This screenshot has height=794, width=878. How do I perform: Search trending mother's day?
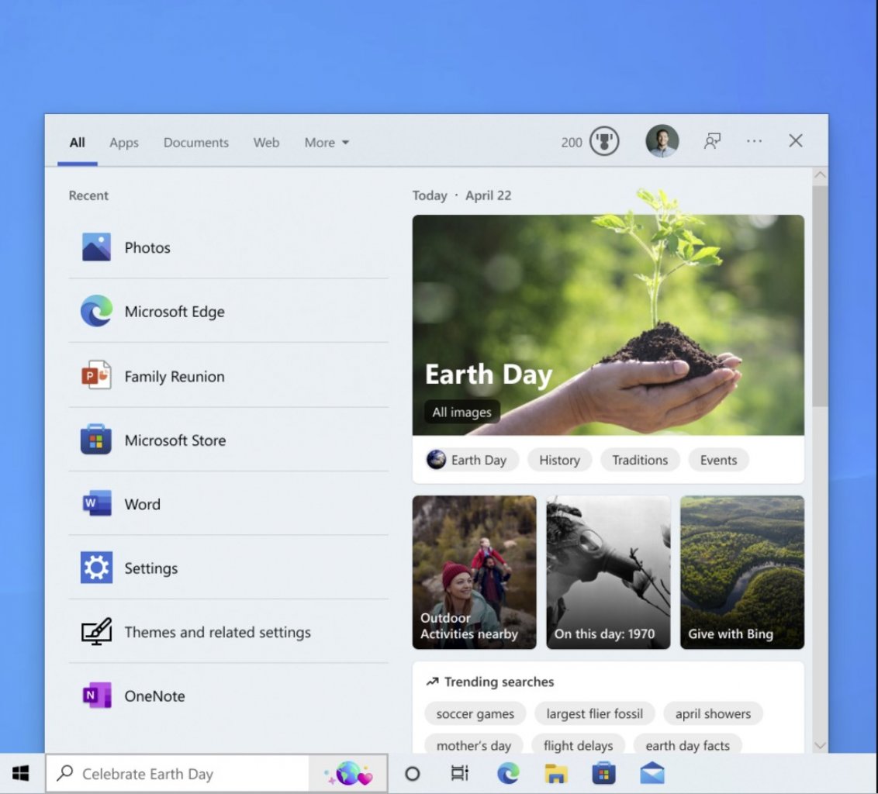pos(473,744)
